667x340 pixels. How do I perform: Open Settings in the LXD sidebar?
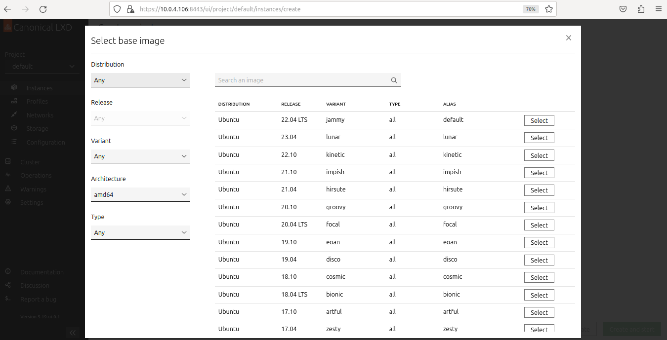coord(31,202)
